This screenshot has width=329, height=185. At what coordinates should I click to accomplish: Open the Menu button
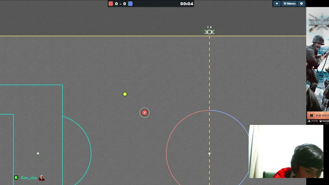point(289,4)
